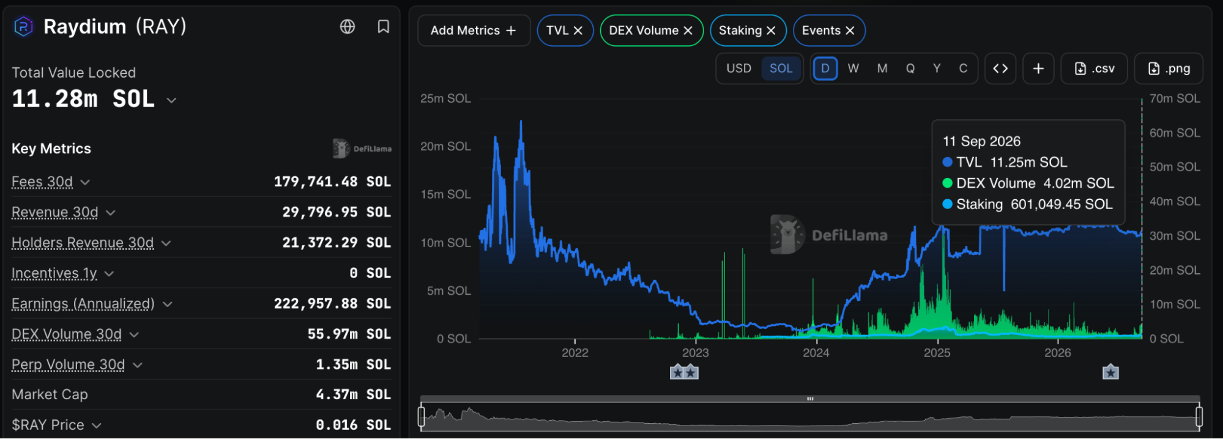Select the yearly Y interval
The image size is (1223, 439).
click(937, 68)
